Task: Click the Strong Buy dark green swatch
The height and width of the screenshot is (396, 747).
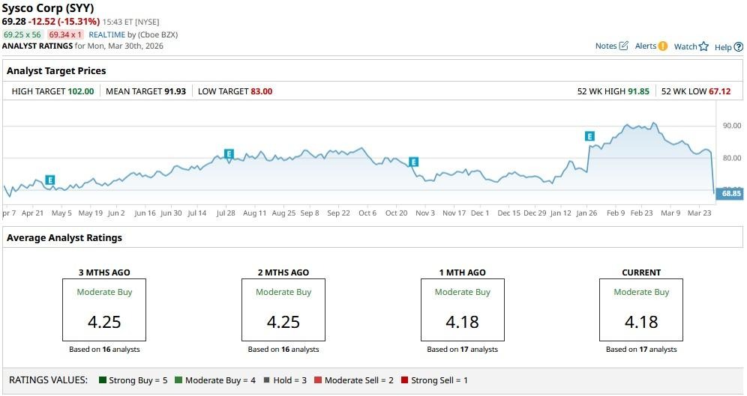Action: [x=103, y=380]
